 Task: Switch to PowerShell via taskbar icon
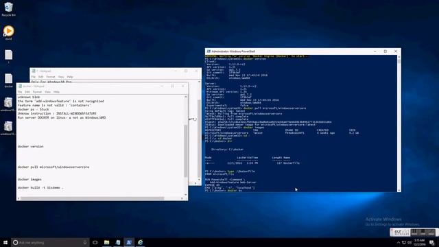point(129,242)
